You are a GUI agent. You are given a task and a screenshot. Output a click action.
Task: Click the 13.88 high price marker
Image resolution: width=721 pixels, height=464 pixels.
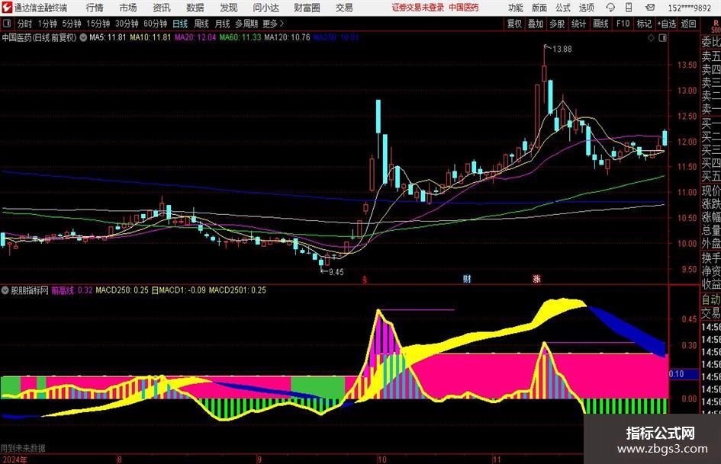tap(562, 50)
